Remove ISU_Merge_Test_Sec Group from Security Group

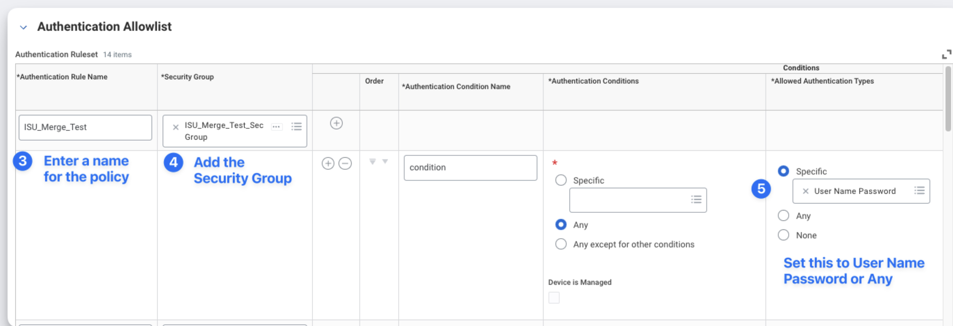tap(176, 127)
